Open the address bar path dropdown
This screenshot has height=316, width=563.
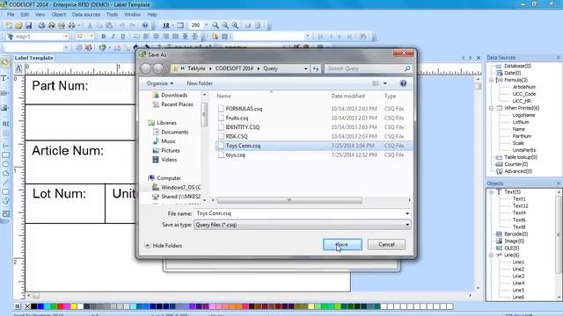point(305,68)
